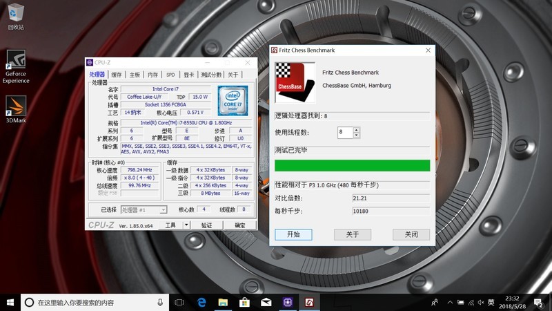Screen dimensions: 552x311
Task: Close the Fritz Chess Benchmark window
Action: click(x=428, y=50)
